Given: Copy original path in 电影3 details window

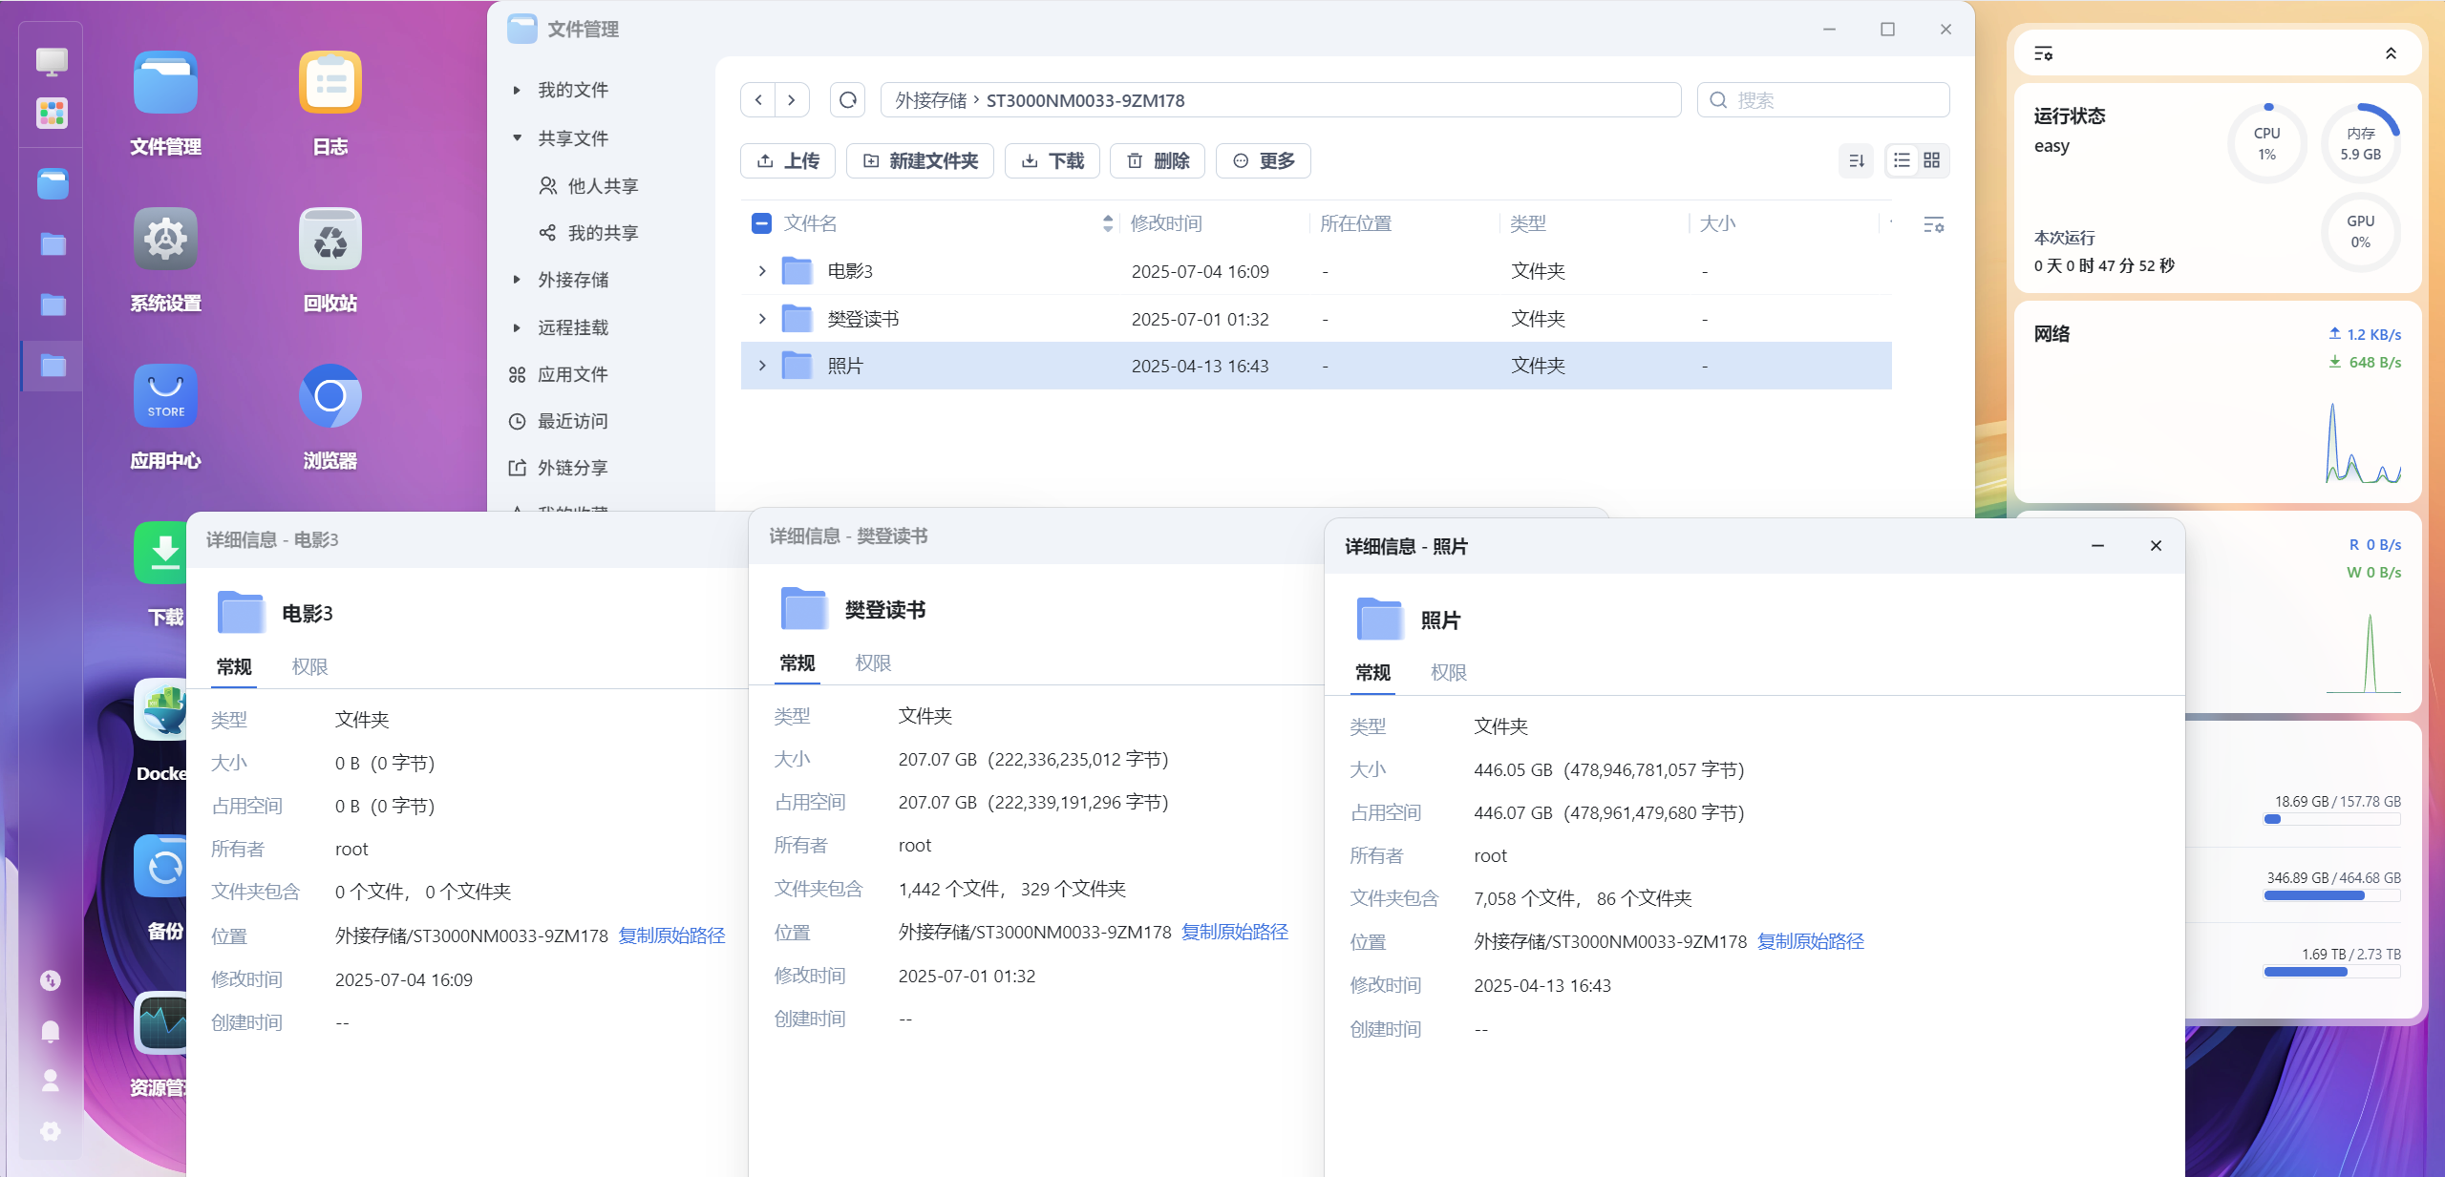Looking at the screenshot, I should (671, 935).
